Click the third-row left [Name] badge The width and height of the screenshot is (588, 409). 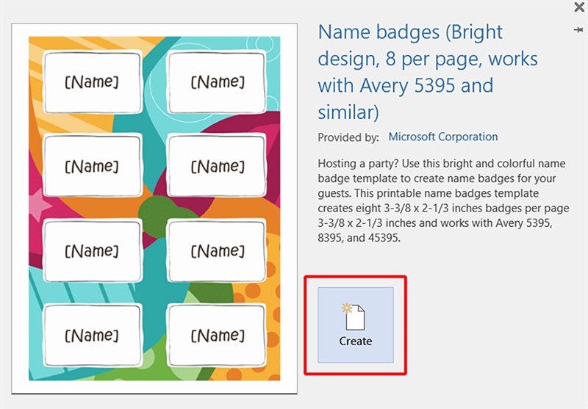pyautogui.click(x=92, y=251)
